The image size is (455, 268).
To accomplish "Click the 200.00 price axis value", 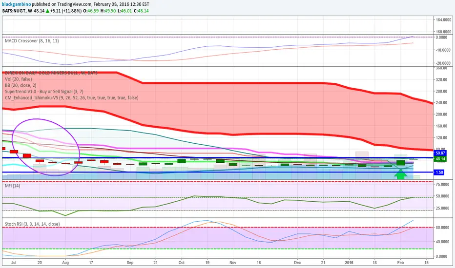I will [441, 115].
